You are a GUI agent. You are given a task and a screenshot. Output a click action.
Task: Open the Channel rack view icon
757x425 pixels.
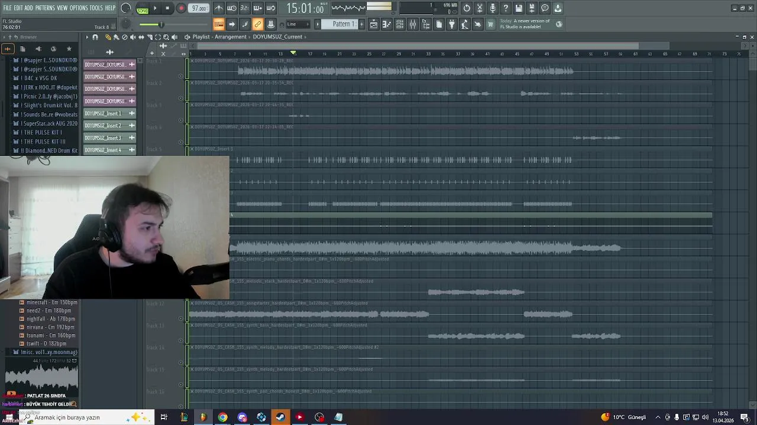click(400, 24)
